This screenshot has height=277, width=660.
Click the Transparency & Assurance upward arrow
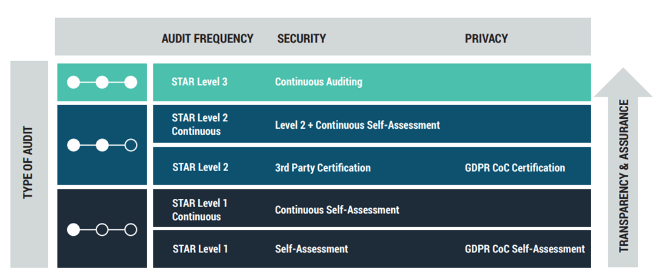(x=623, y=168)
